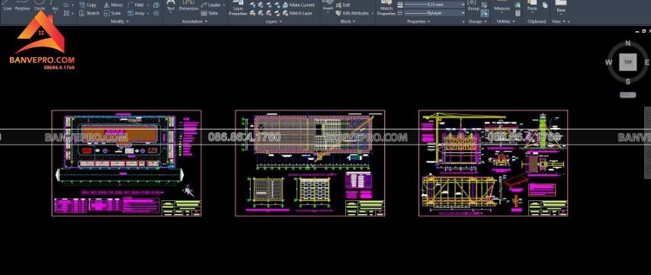
Task: Select the Stretch tool
Action: pyautogui.click(x=89, y=13)
